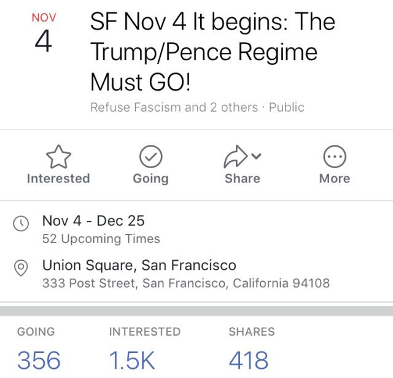This screenshot has height=378, width=393.
Task: View the 356 Going guest list
Action: pyautogui.click(x=39, y=360)
